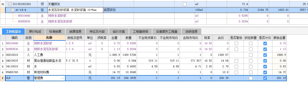
Task: Uncheck 是否计价 for 水 row
Action: point(265,67)
